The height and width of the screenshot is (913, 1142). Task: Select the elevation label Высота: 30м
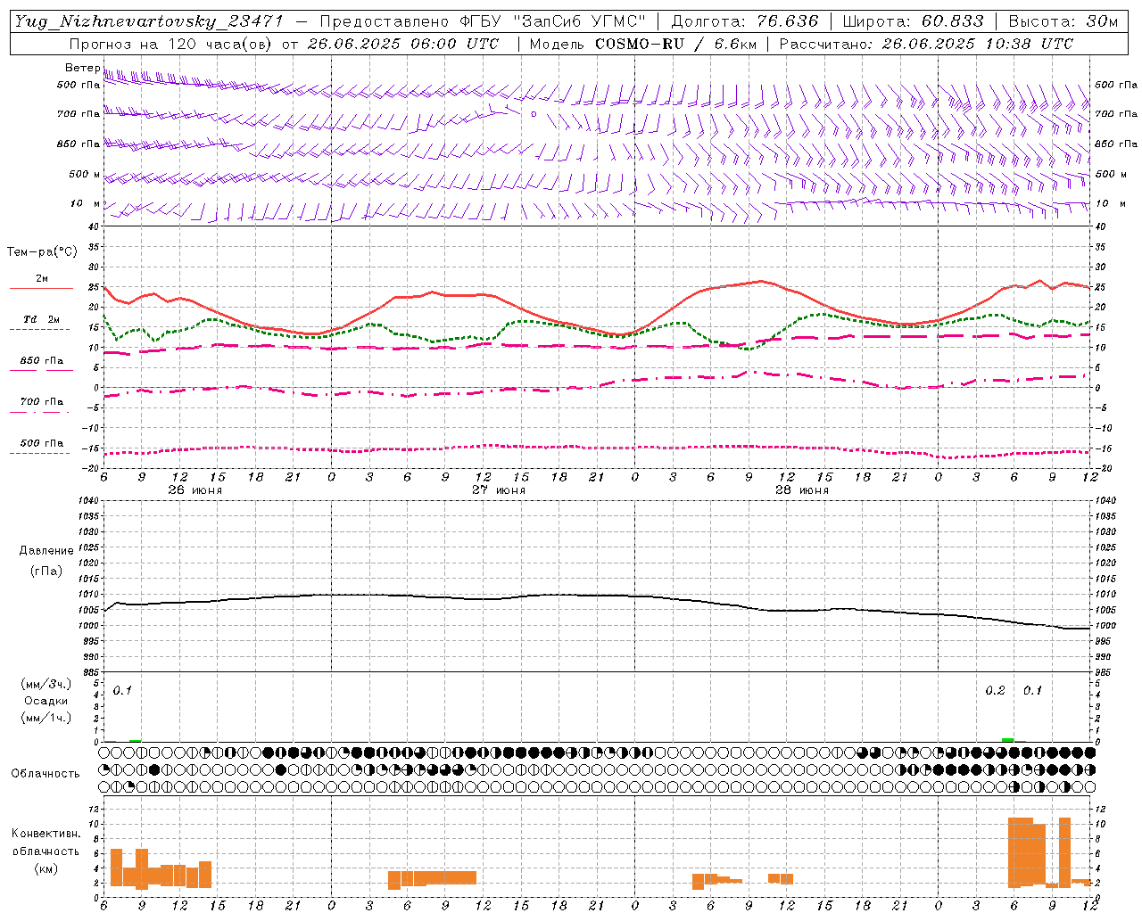(1063, 21)
